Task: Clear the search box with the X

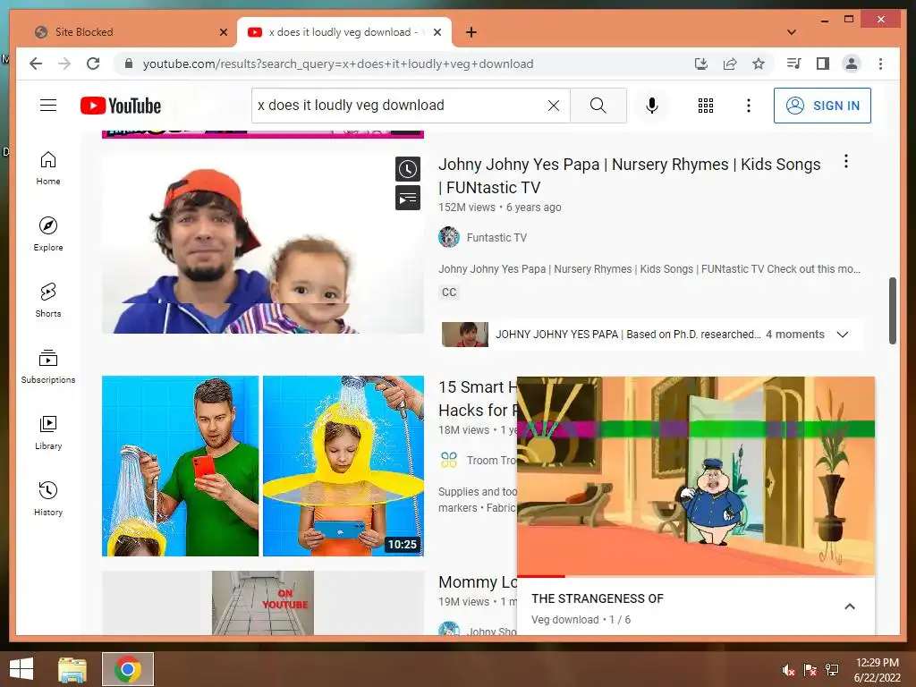Action: 553,106
